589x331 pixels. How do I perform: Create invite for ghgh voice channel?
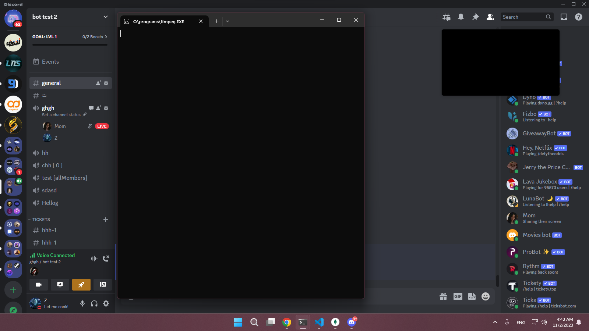pyautogui.click(x=99, y=108)
